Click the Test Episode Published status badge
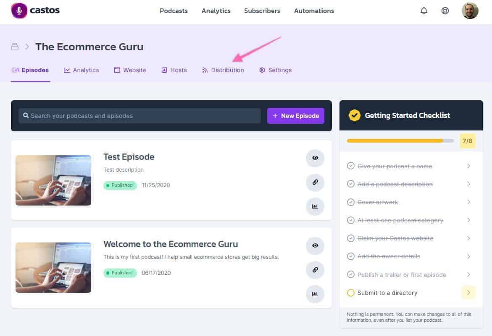 pos(120,185)
